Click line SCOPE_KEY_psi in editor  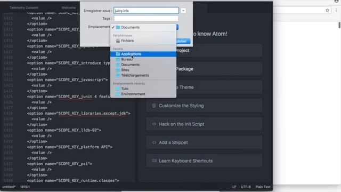[60, 164]
